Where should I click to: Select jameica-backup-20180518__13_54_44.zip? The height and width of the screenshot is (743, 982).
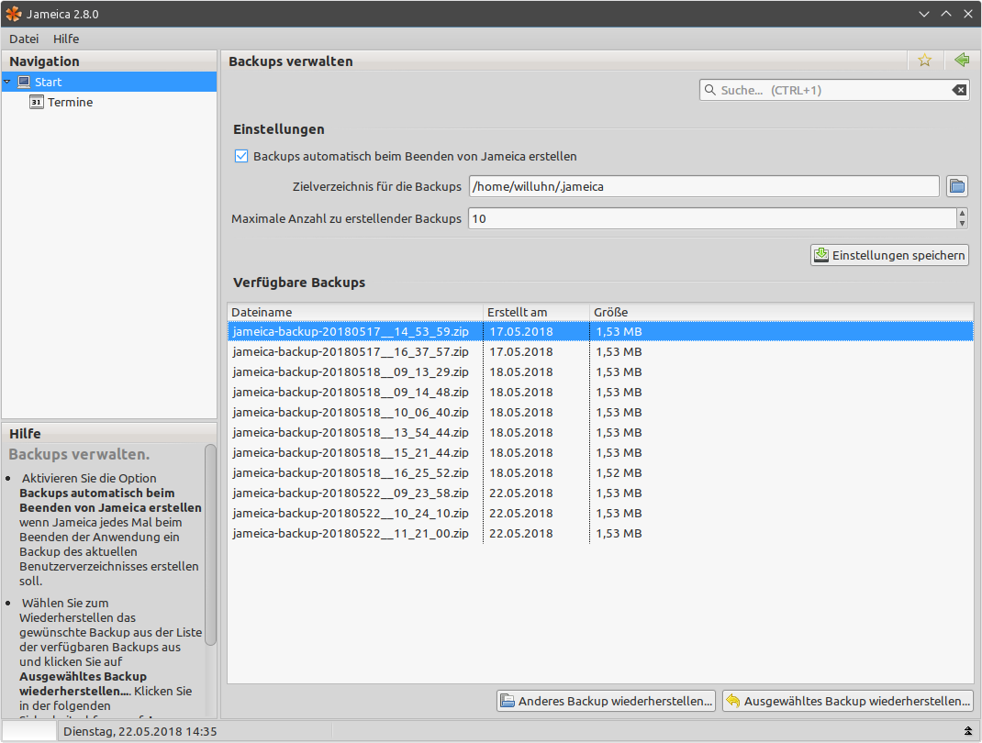pos(600,432)
